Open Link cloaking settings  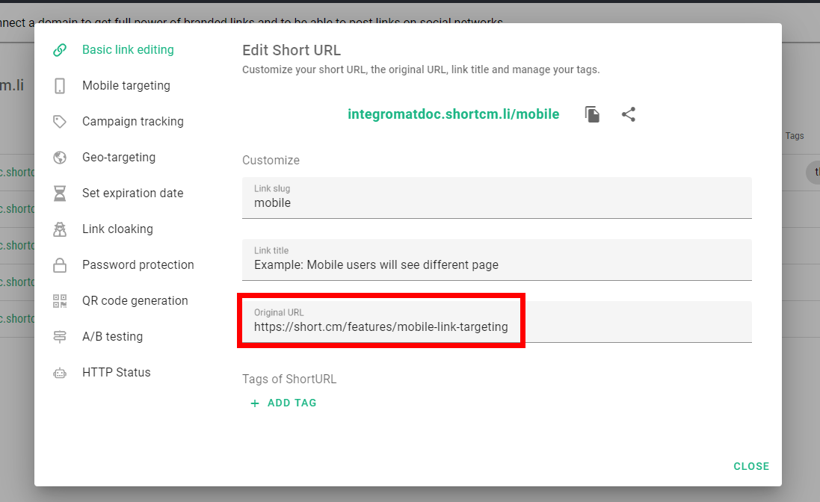pyautogui.click(x=117, y=229)
